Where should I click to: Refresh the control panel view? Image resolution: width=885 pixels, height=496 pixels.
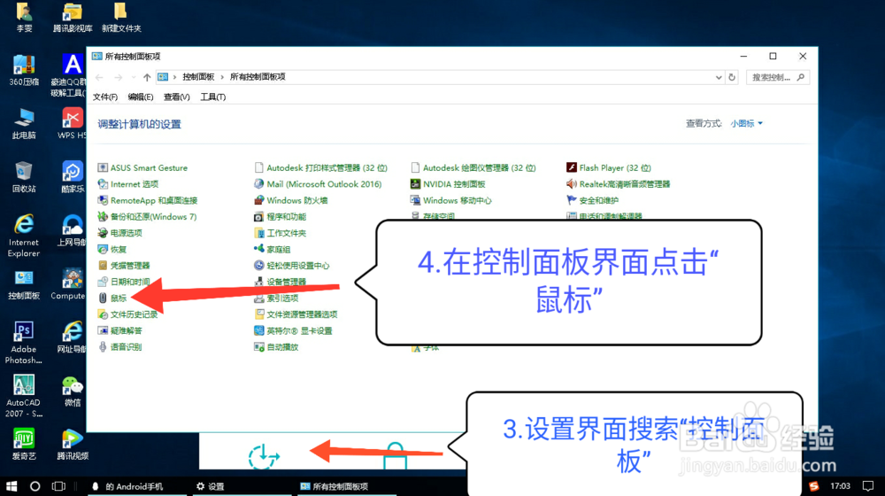(x=732, y=77)
